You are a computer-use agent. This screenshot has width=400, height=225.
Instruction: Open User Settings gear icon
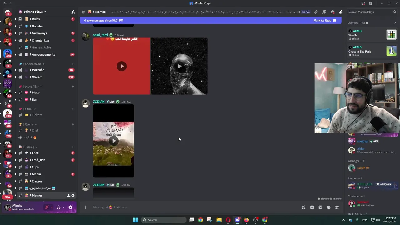tap(70, 207)
